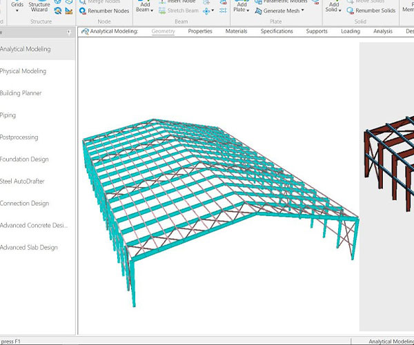The width and height of the screenshot is (414, 345).
Task: Open the Add Plate dropdown arrow
Action: 248,11
